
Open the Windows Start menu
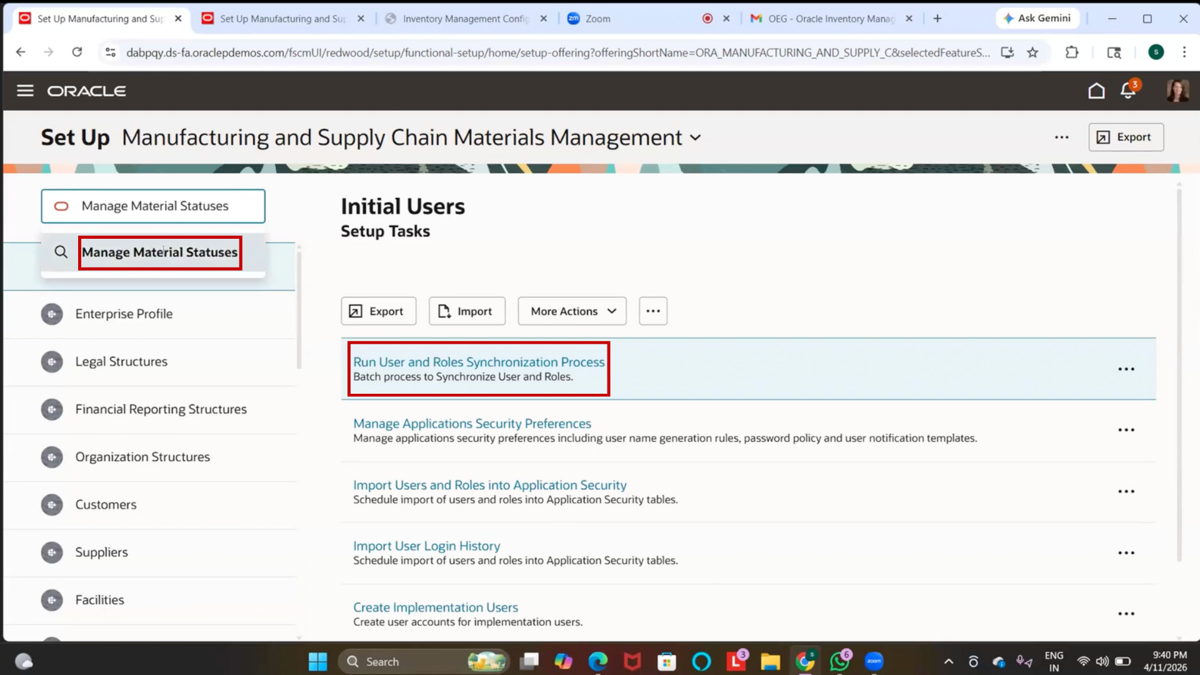(317, 661)
